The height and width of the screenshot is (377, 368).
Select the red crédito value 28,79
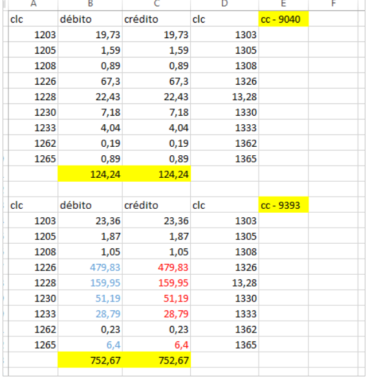pos(157,314)
